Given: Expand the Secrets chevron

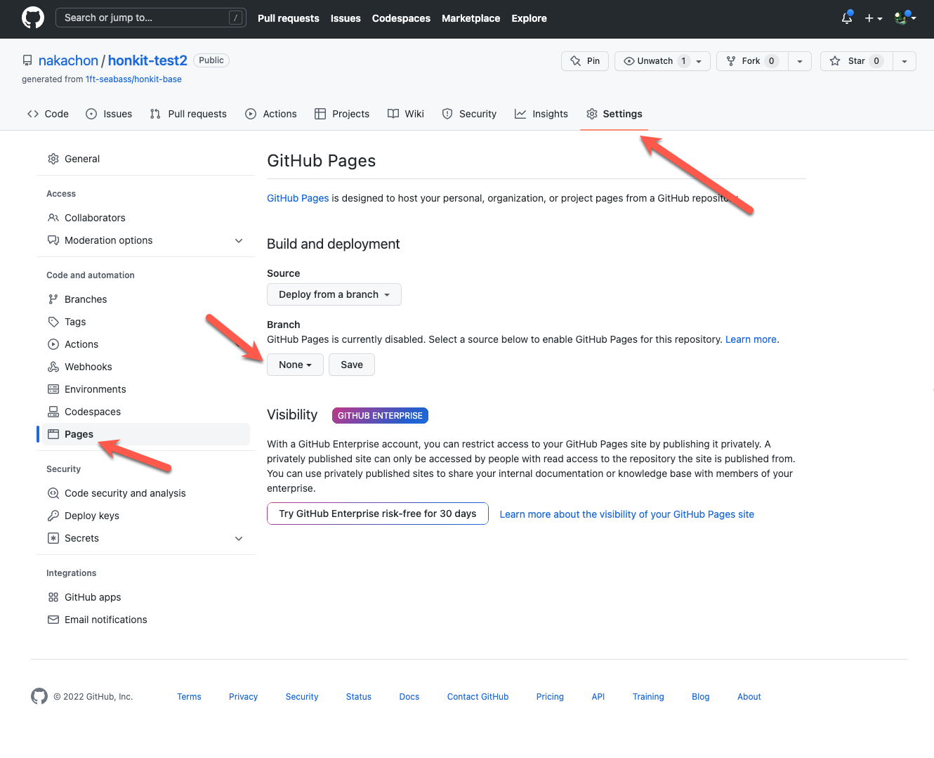Looking at the screenshot, I should [239, 538].
